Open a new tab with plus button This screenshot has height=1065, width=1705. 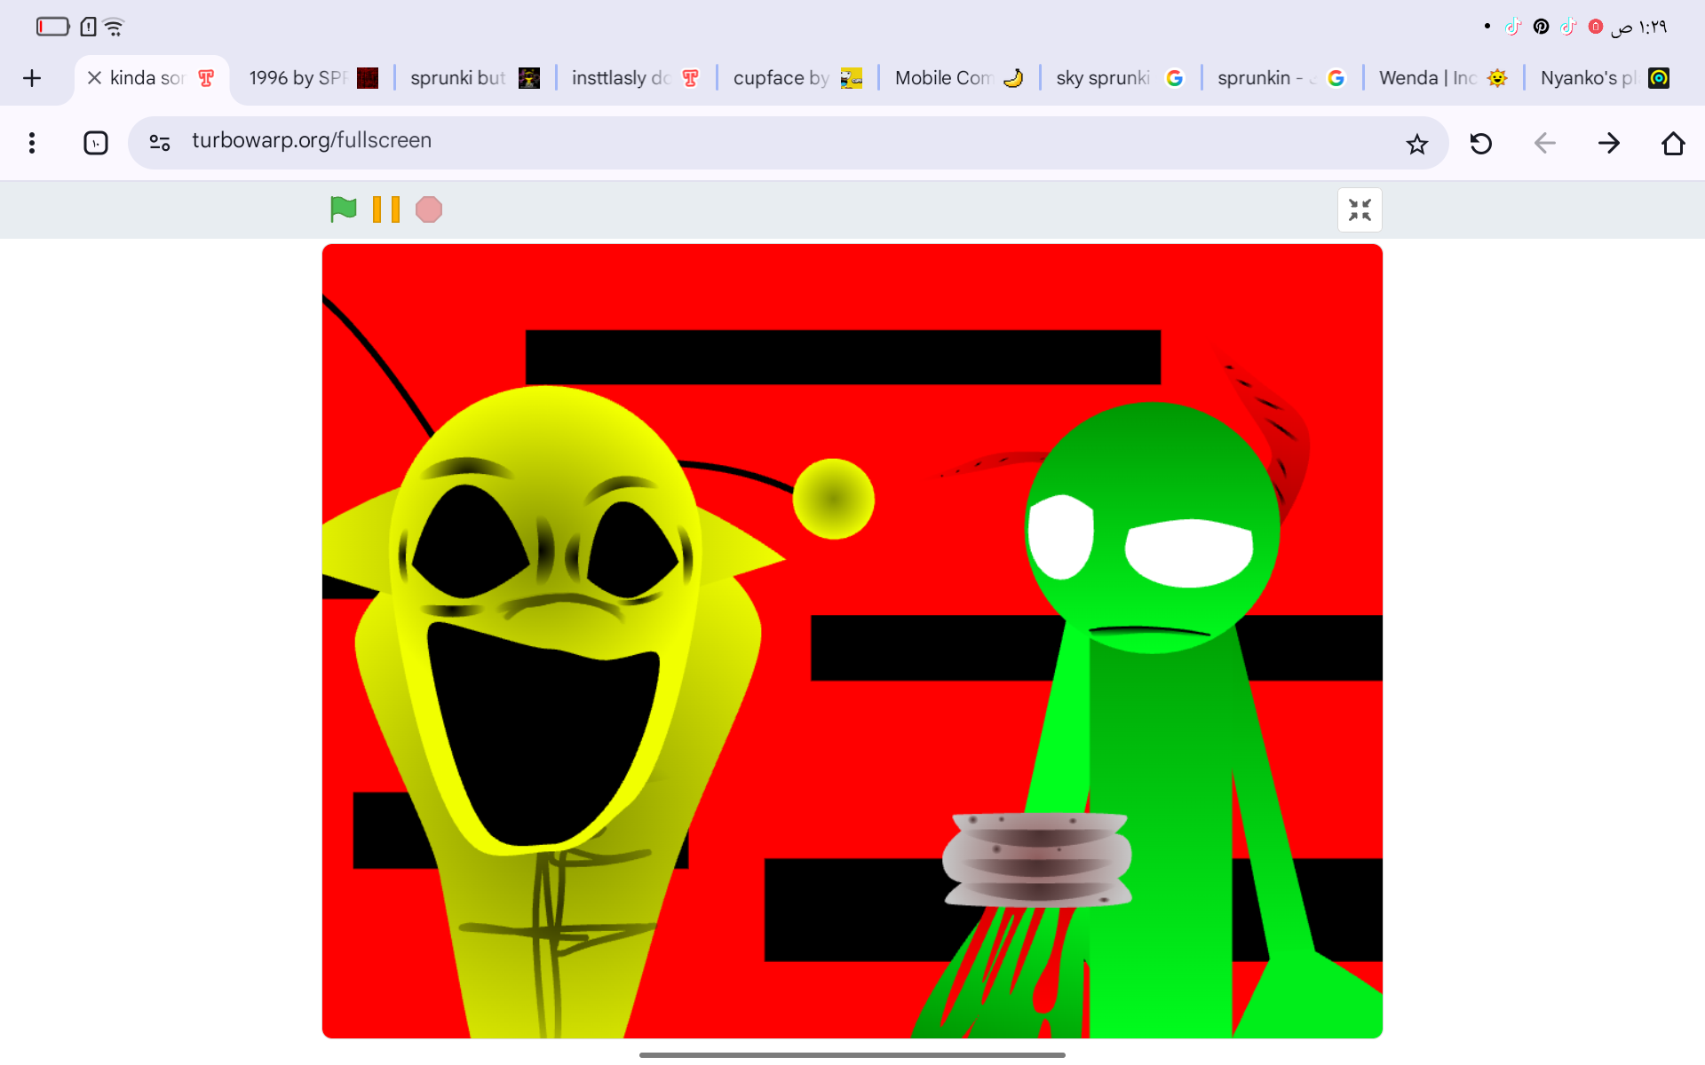(32, 78)
